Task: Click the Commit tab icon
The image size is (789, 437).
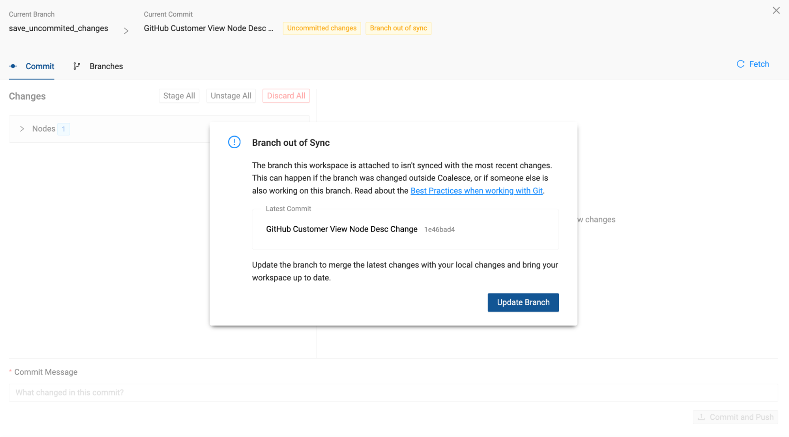Action: (13, 66)
